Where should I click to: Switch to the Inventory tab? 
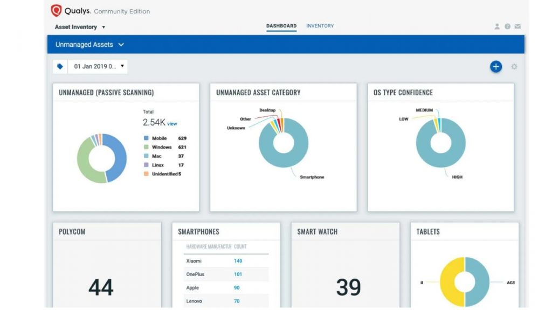[x=320, y=25]
